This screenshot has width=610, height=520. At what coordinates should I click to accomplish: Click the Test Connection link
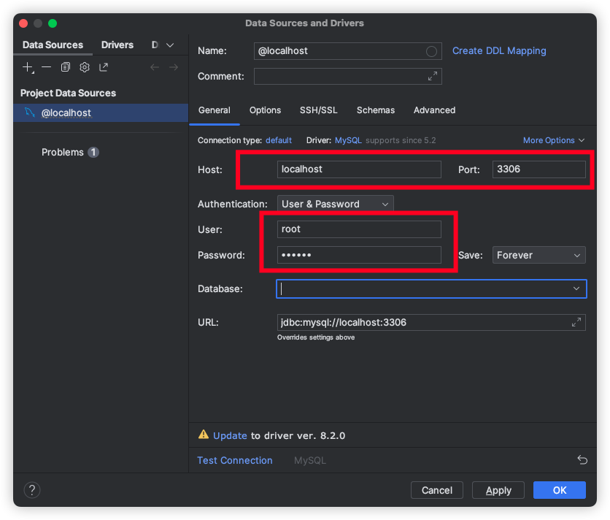click(235, 460)
